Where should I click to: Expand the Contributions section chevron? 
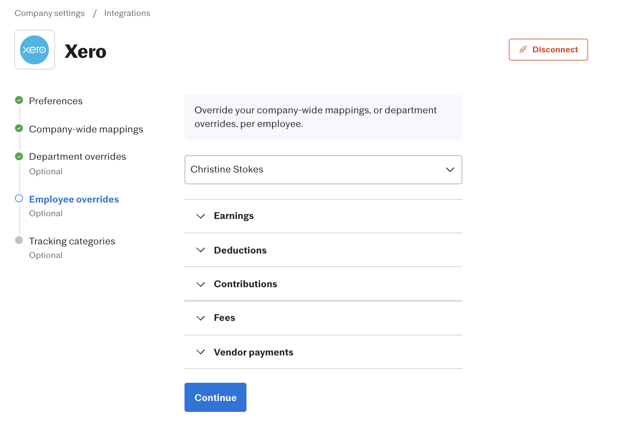pyautogui.click(x=200, y=284)
